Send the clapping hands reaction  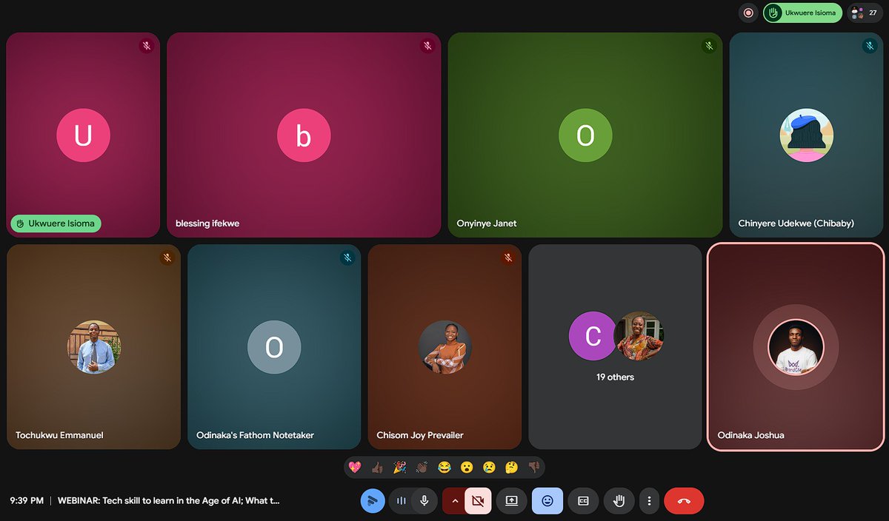[x=422, y=468]
